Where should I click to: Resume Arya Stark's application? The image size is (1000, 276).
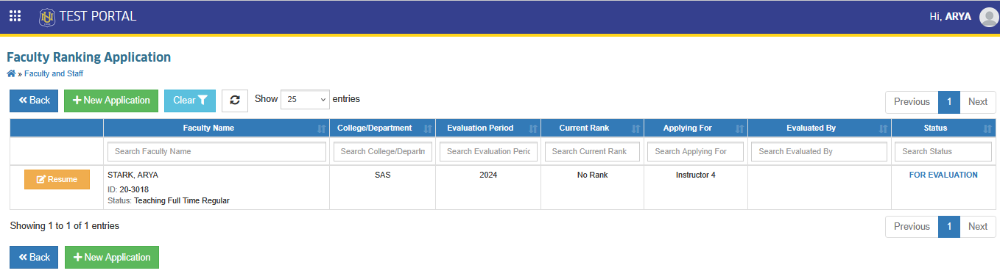pos(57,180)
